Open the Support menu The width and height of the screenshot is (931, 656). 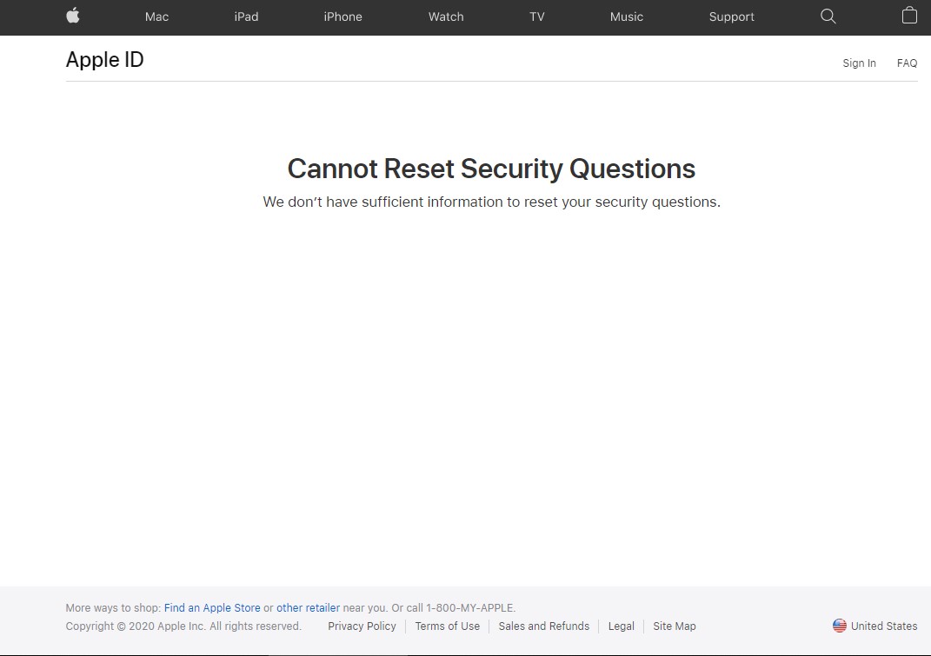(732, 17)
